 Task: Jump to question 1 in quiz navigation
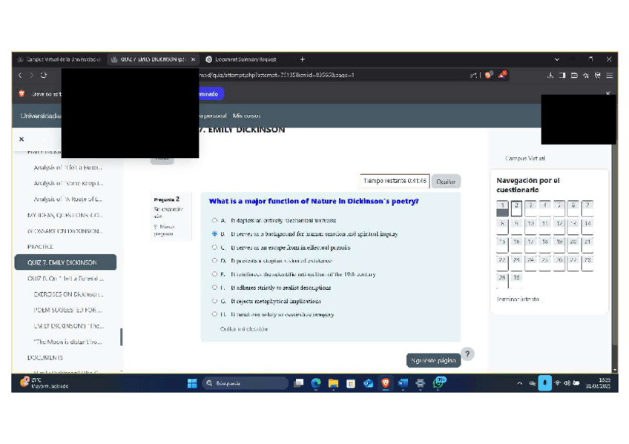(502, 208)
